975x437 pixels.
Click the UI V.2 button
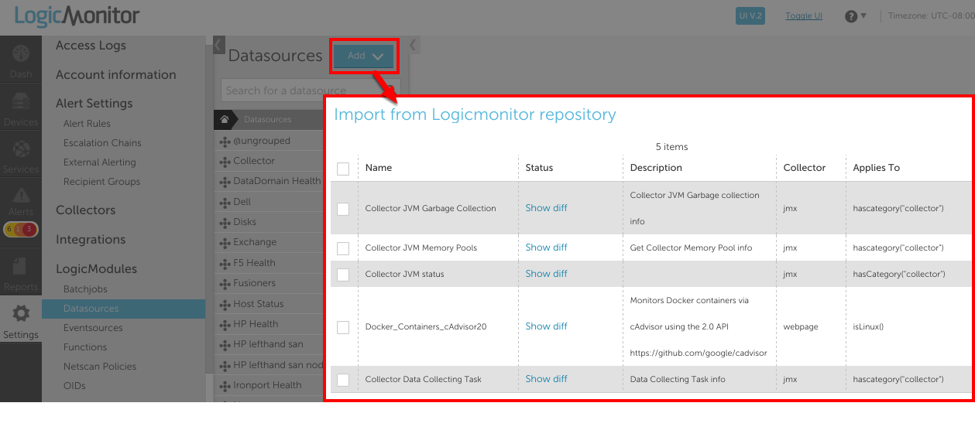click(750, 16)
